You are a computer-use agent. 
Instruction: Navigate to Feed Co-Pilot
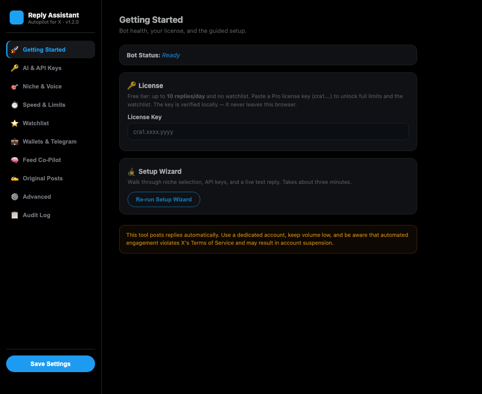click(x=51, y=160)
